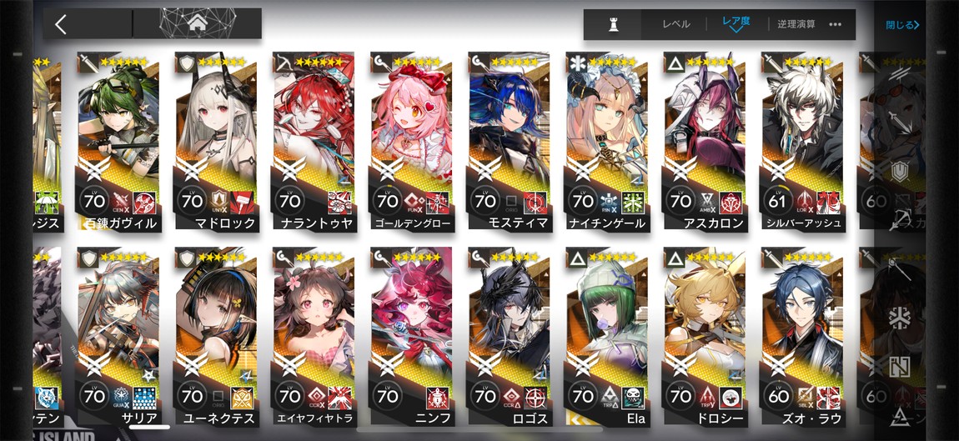Select the サリア operator card
959x441 pixels.
click(118, 337)
